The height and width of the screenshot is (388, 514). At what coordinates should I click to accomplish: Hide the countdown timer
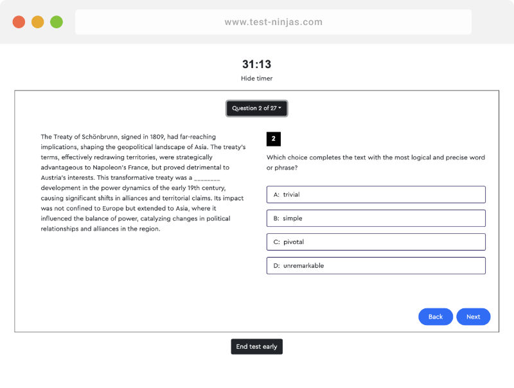pyautogui.click(x=256, y=78)
